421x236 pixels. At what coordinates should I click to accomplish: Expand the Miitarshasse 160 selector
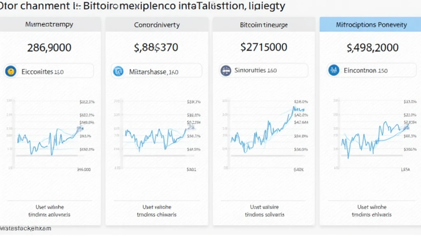(x=157, y=72)
